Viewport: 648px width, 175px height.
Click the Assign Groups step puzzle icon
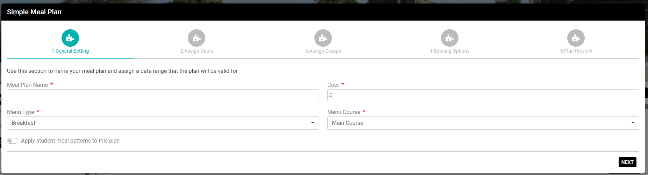tap(323, 38)
